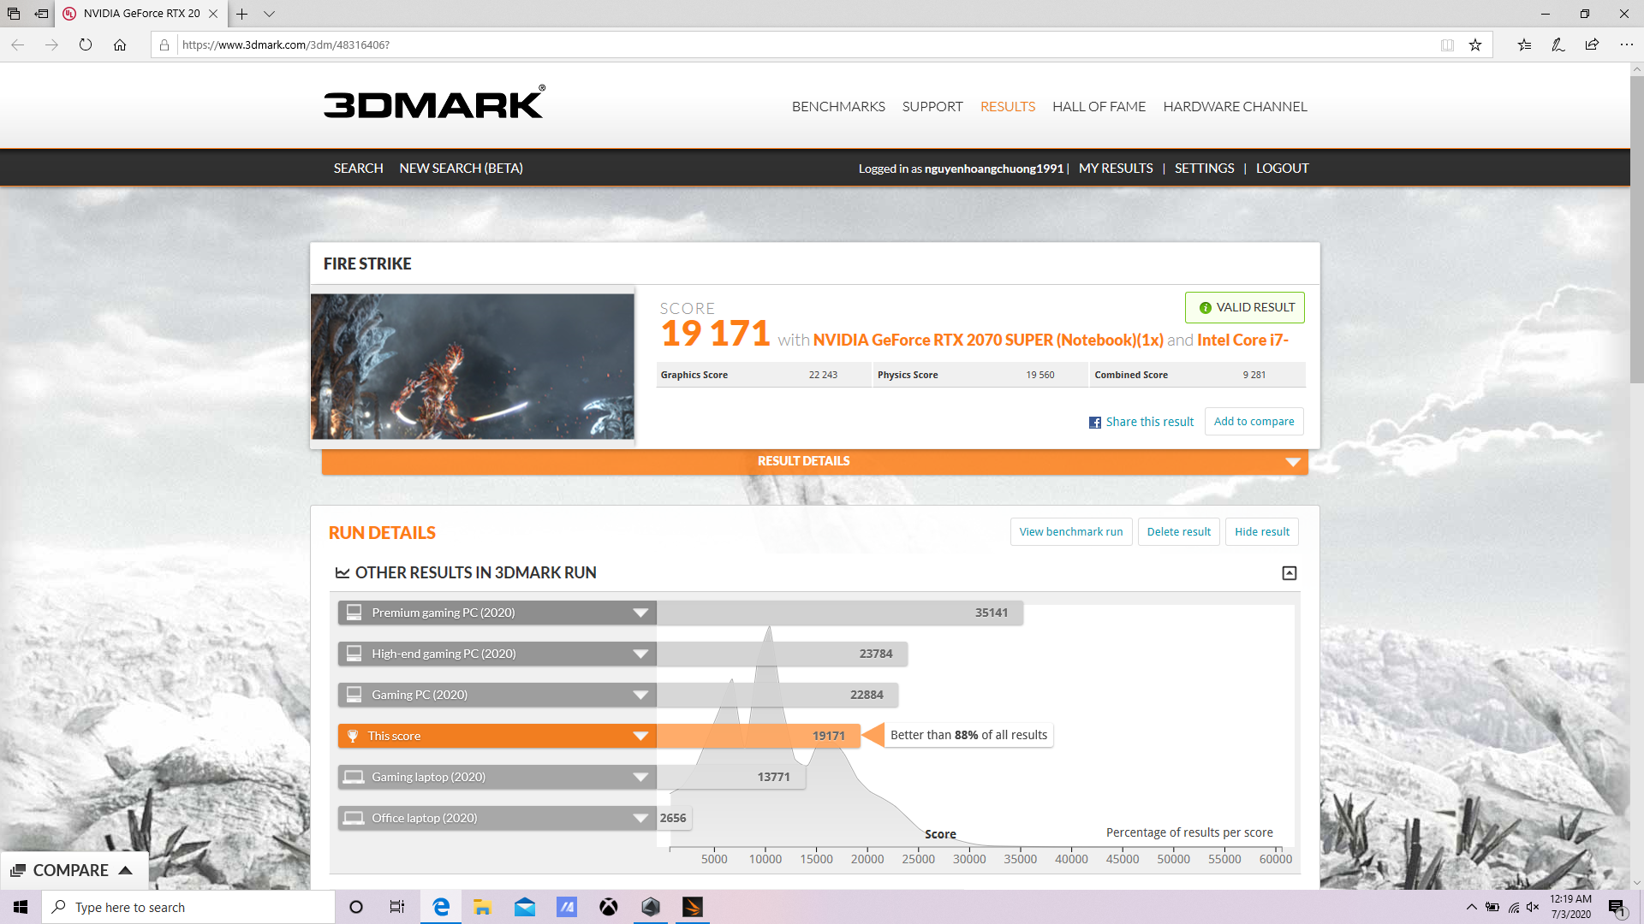Image resolution: width=1644 pixels, height=924 pixels.
Task: Expand the RESULT DETAILS bar
Action: pos(814,462)
